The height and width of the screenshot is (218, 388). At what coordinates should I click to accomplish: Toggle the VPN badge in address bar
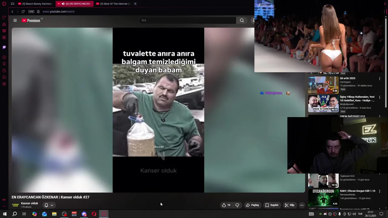coord(31,12)
